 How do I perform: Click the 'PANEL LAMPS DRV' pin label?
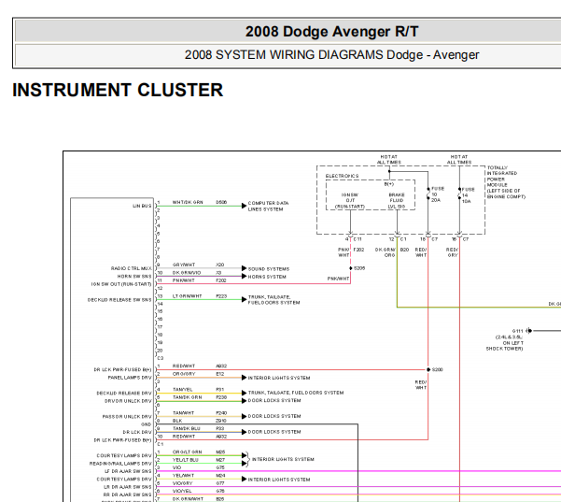tap(130, 378)
